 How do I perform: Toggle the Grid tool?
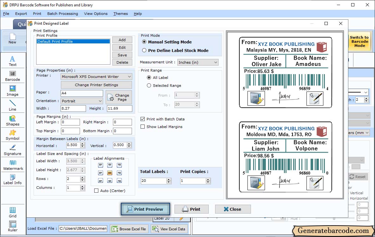coord(12,212)
